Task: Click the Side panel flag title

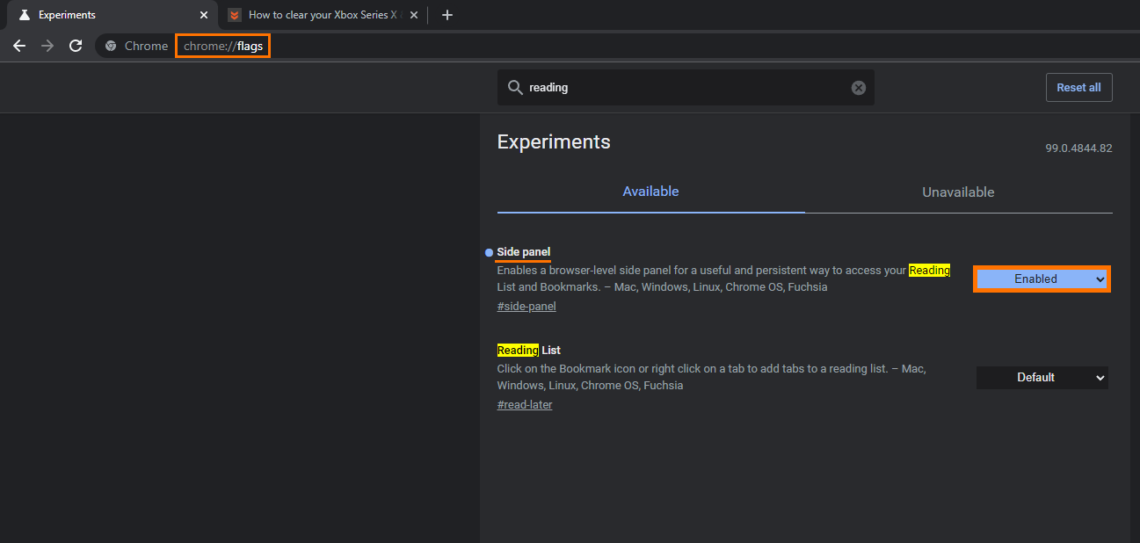Action: click(x=524, y=252)
